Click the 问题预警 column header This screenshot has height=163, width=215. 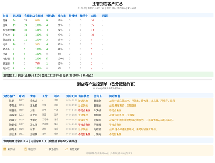(115, 96)
